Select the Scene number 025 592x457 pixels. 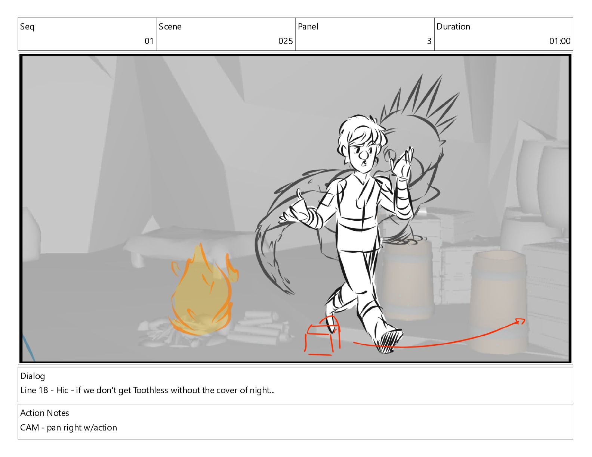pos(286,41)
